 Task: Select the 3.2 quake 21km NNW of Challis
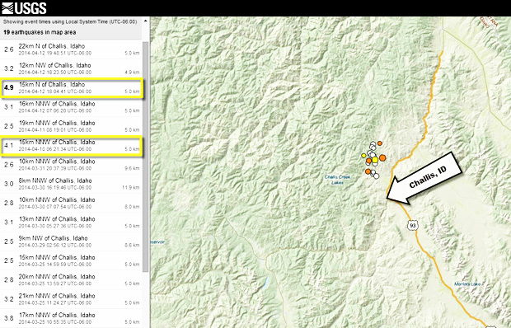click(71, 299)
